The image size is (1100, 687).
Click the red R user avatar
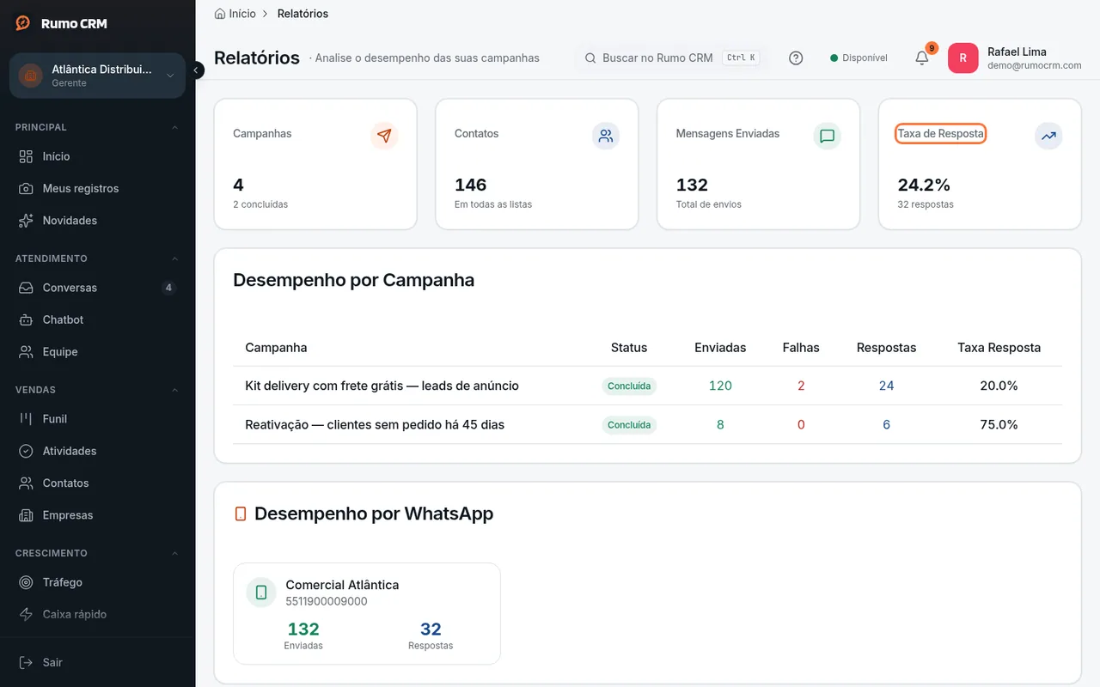click(962, 58)
